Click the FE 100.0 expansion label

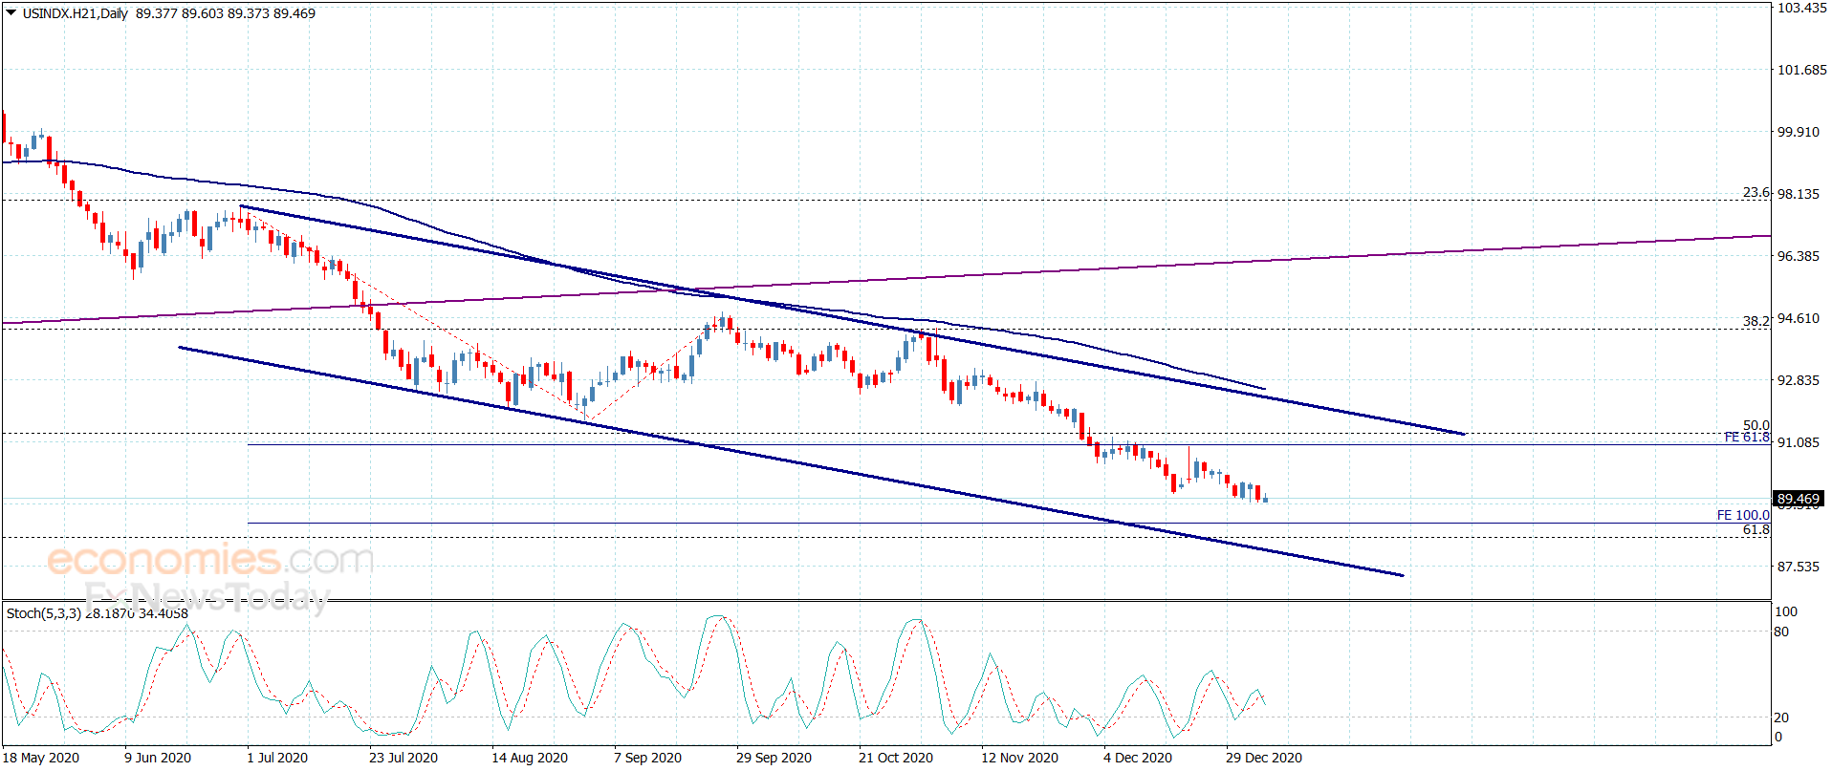(1743, 515)
